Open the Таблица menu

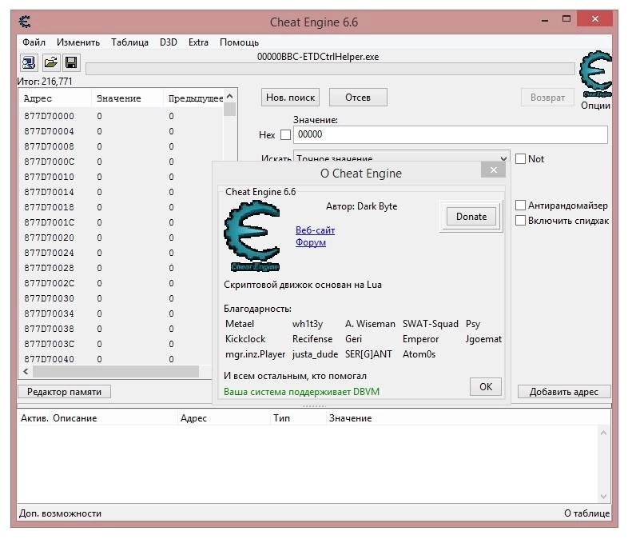click(129, 42)
